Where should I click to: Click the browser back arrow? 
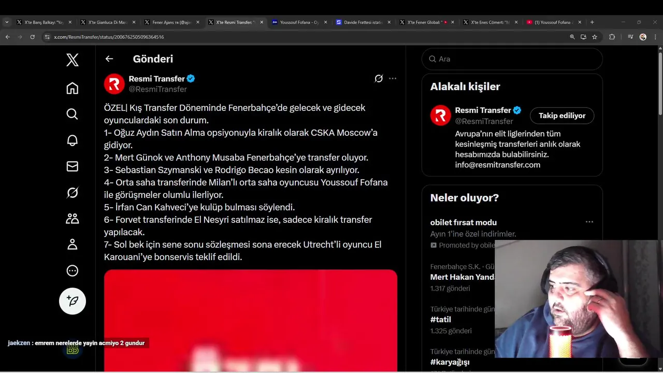coord(7,37)
